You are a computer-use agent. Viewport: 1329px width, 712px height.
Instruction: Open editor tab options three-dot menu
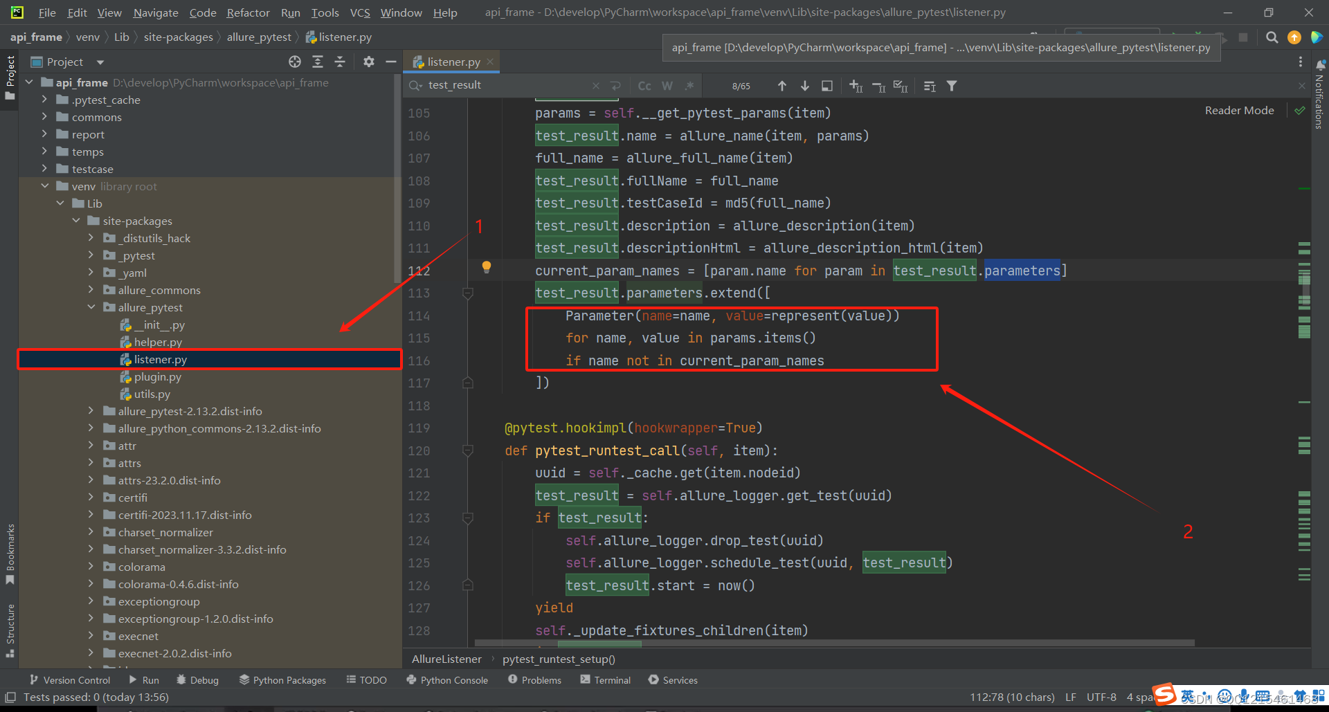coord(1301,62)
